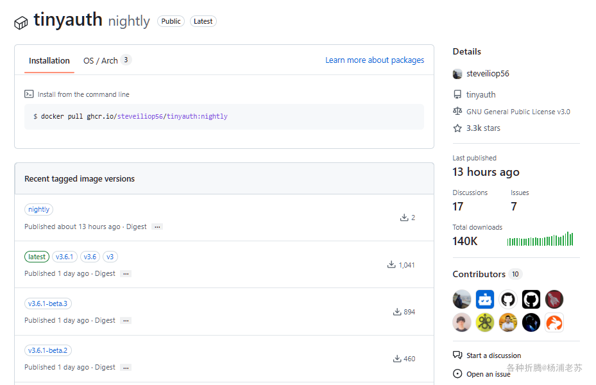Open GNU General Public License v3.0 link

(x=518, y=112)
